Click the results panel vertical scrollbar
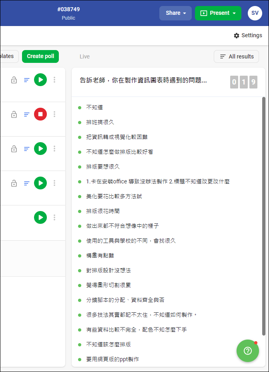Image resolution: width=269 pixels, height=372 pixels. (x=263, y=216)
